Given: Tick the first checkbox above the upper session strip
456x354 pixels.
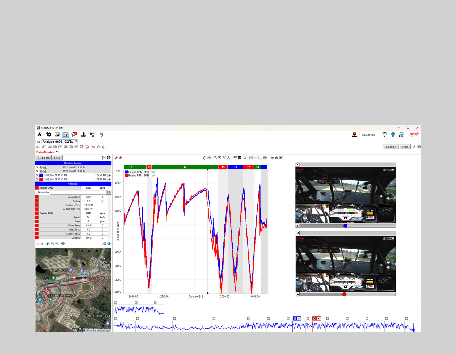Looking at the screenshot, I should [116, 303].
